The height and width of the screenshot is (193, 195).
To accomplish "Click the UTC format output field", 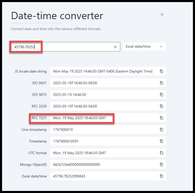I will (x=108, y=153).
